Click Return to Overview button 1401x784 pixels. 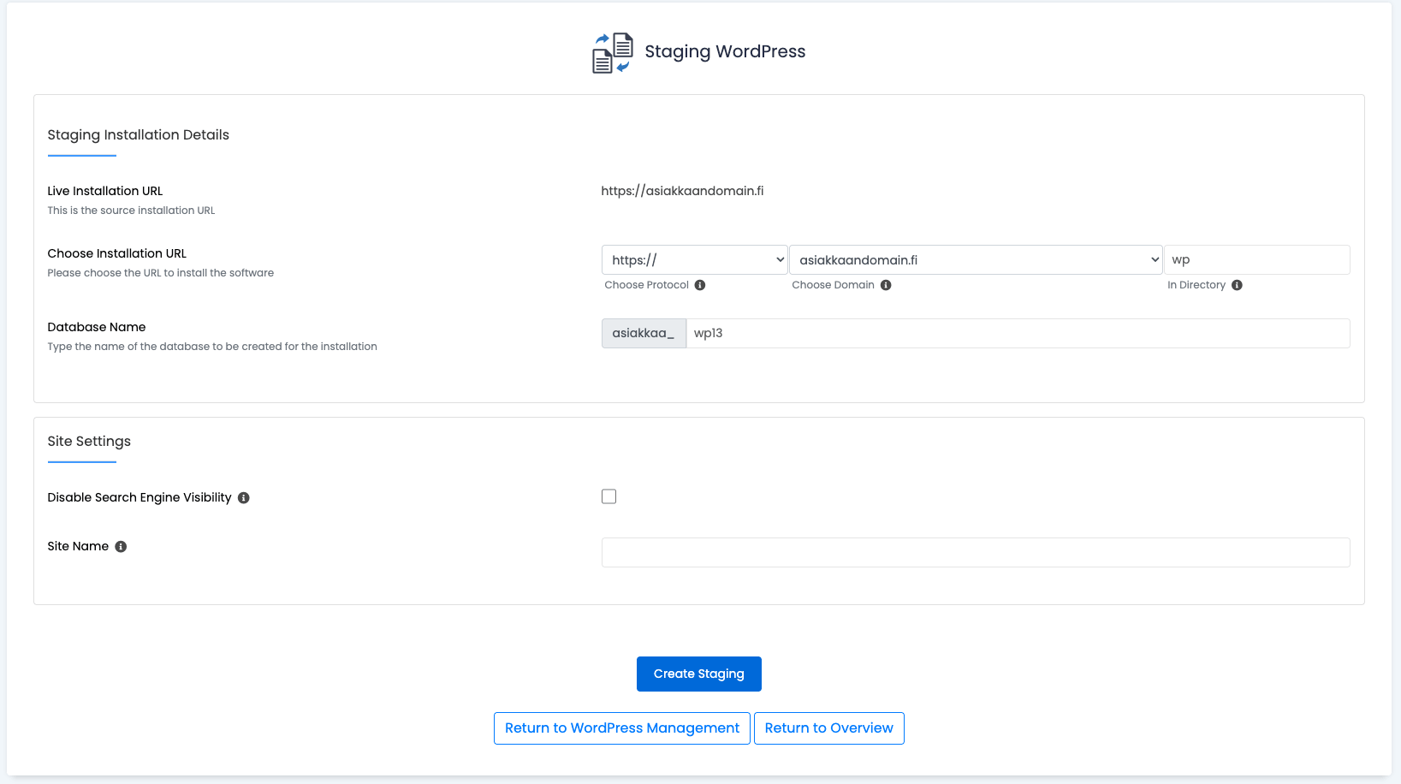click(x=829, y=728)
